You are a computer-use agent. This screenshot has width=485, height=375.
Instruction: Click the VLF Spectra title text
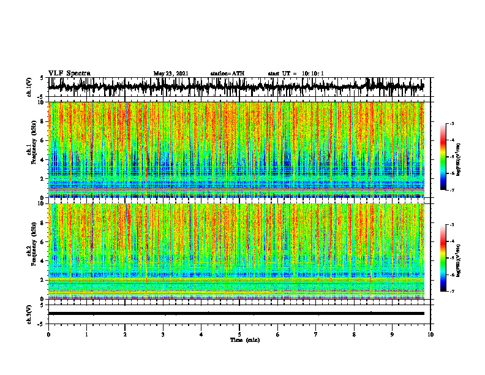[69, 74]
